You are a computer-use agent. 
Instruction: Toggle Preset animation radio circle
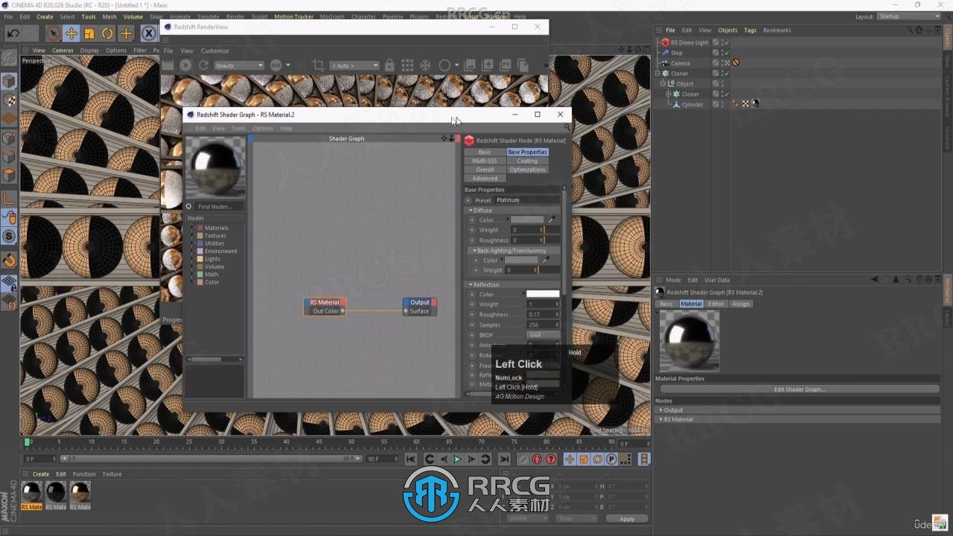[468, 200]
